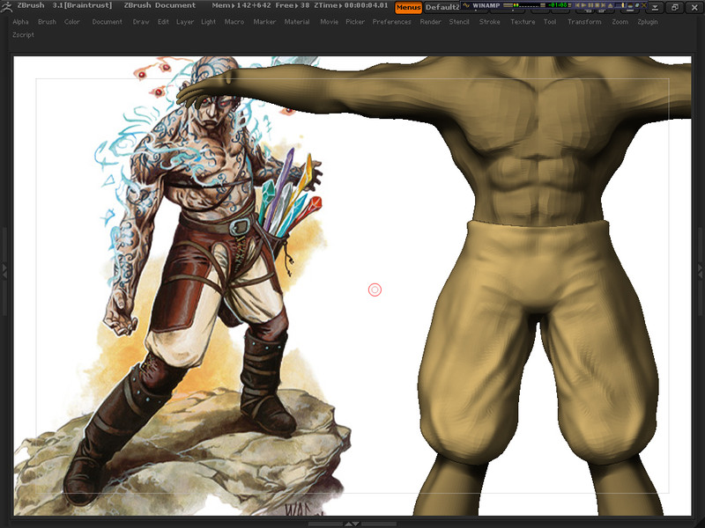Open the Transform menu
This screenshot has width=705, height=528.
point(584,21)
